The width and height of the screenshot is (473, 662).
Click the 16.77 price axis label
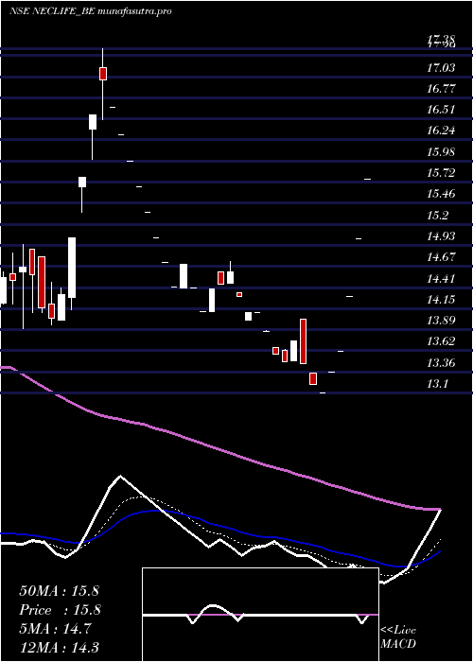coord(442,88)
